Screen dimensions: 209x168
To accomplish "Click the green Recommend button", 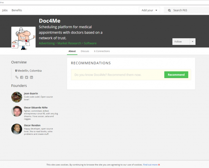I will (176, 75).
